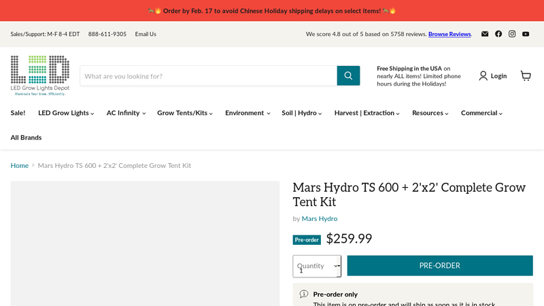Open the Browse Reviews link
The width and height of the screenshot is (544, 306).
tap(449, 34)
